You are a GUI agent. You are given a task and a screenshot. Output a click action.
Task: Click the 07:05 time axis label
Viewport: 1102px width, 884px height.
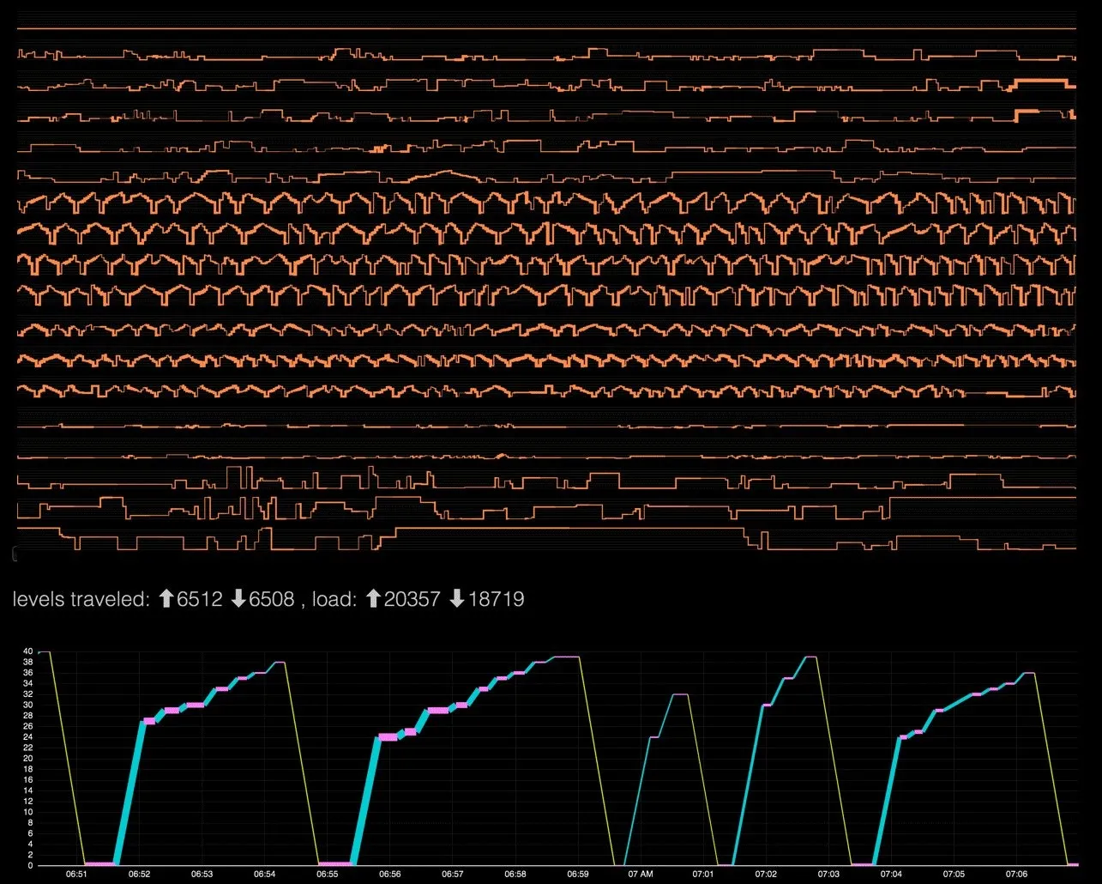tap(954, 875)
